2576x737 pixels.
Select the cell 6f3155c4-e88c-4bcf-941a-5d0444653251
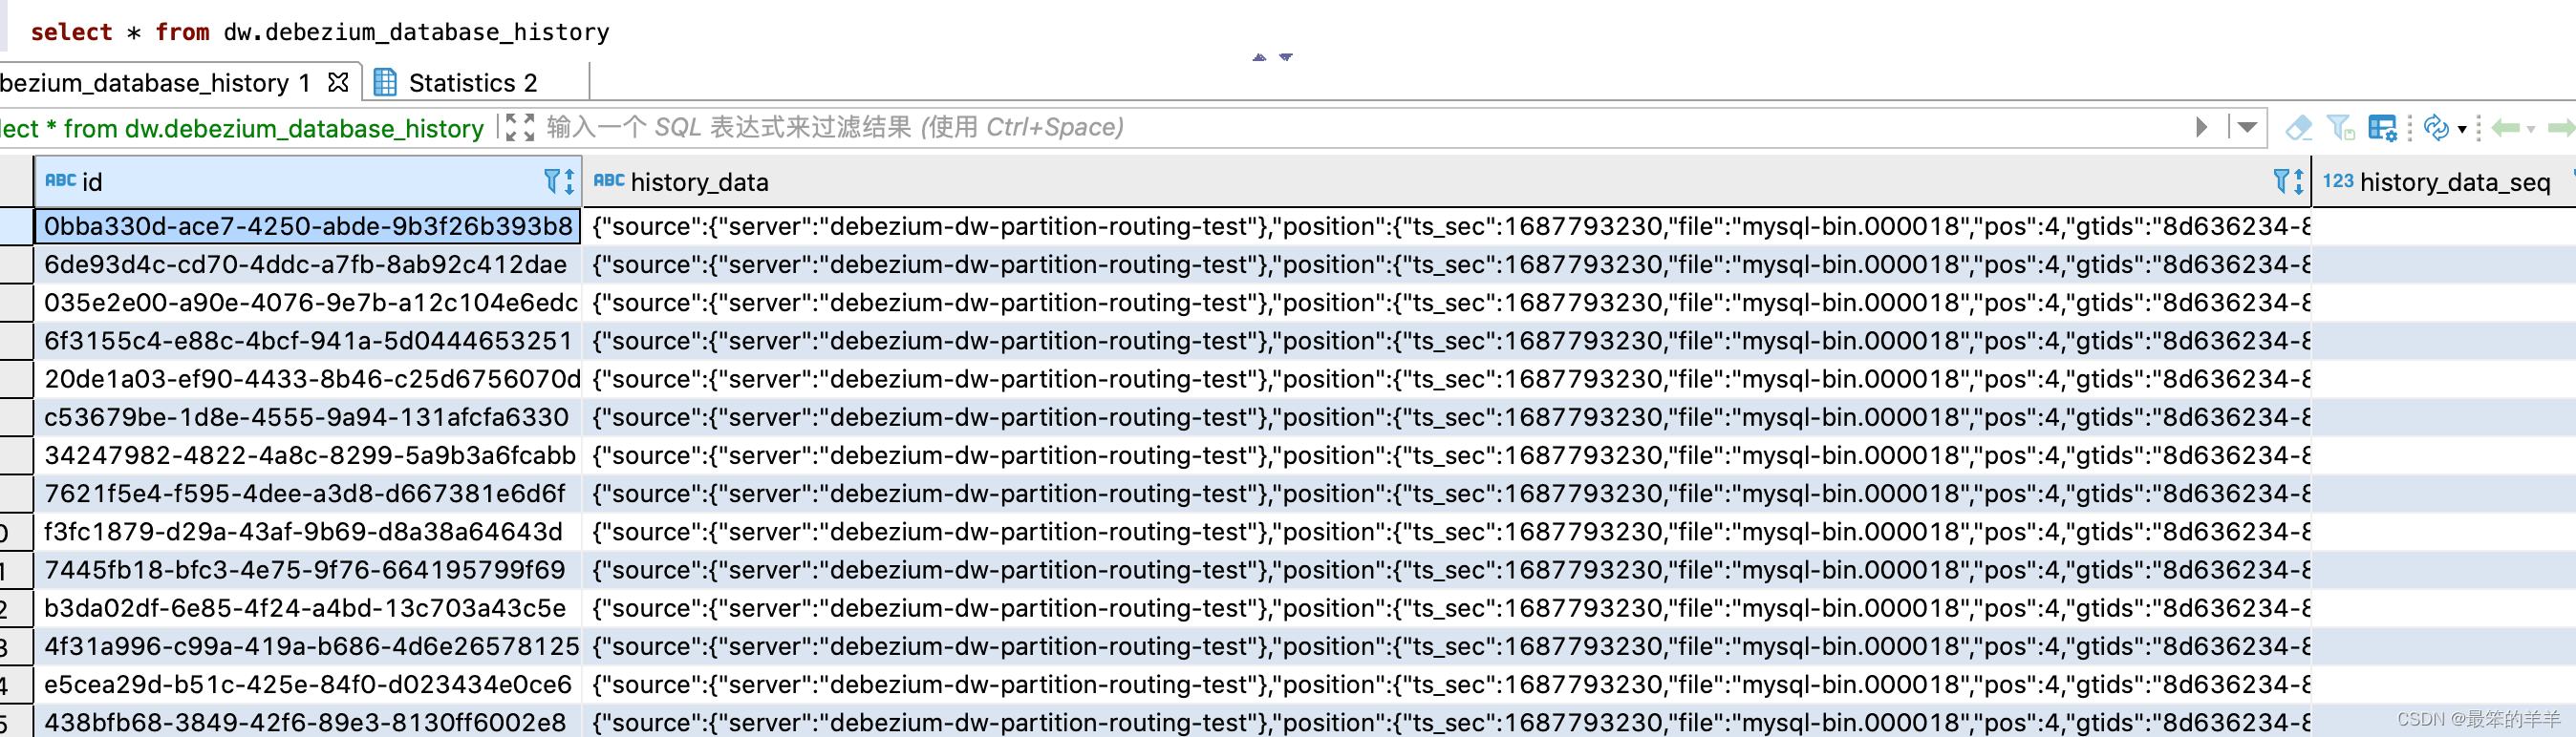tap(308, 341)
